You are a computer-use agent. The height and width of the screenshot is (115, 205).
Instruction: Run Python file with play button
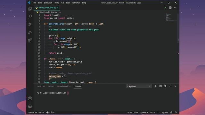pos(165,8)
